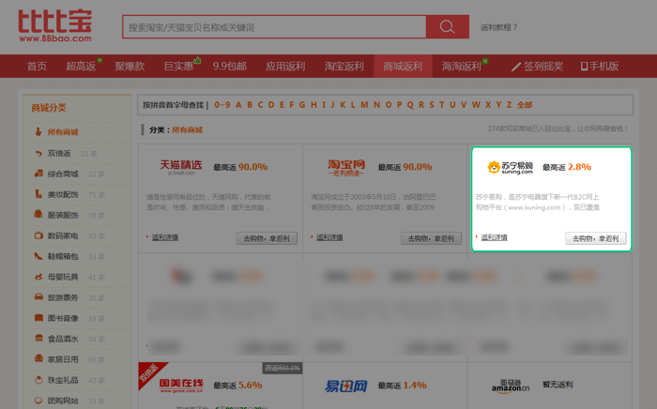This screenshot has height=409, width=657.
Task: Click the BBbao.com site logo
Action: tap(54, 26)
